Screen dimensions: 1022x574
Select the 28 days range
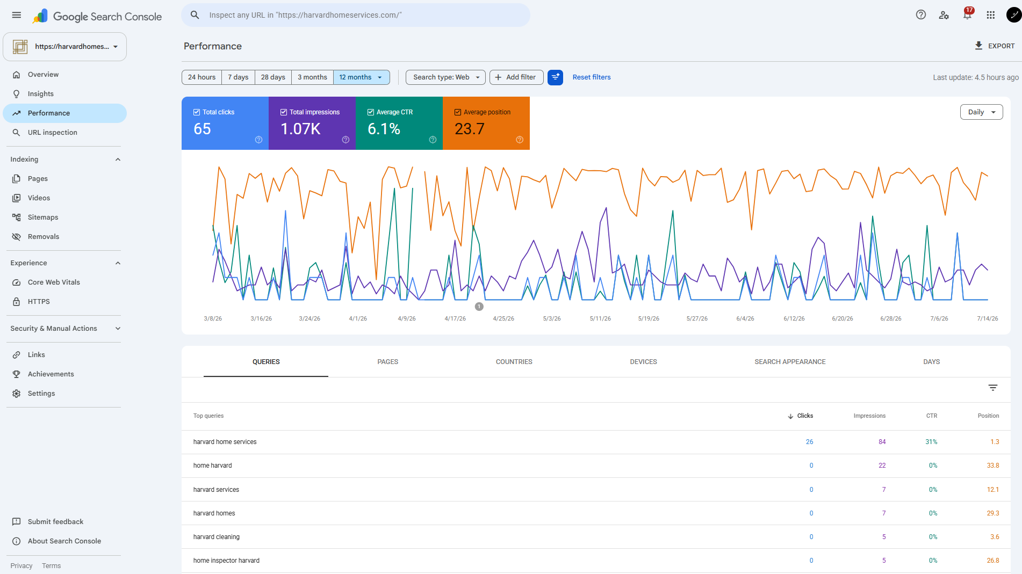273,77
